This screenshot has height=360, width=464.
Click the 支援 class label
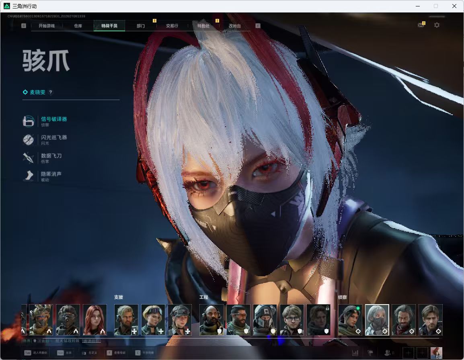click(118, 297)
